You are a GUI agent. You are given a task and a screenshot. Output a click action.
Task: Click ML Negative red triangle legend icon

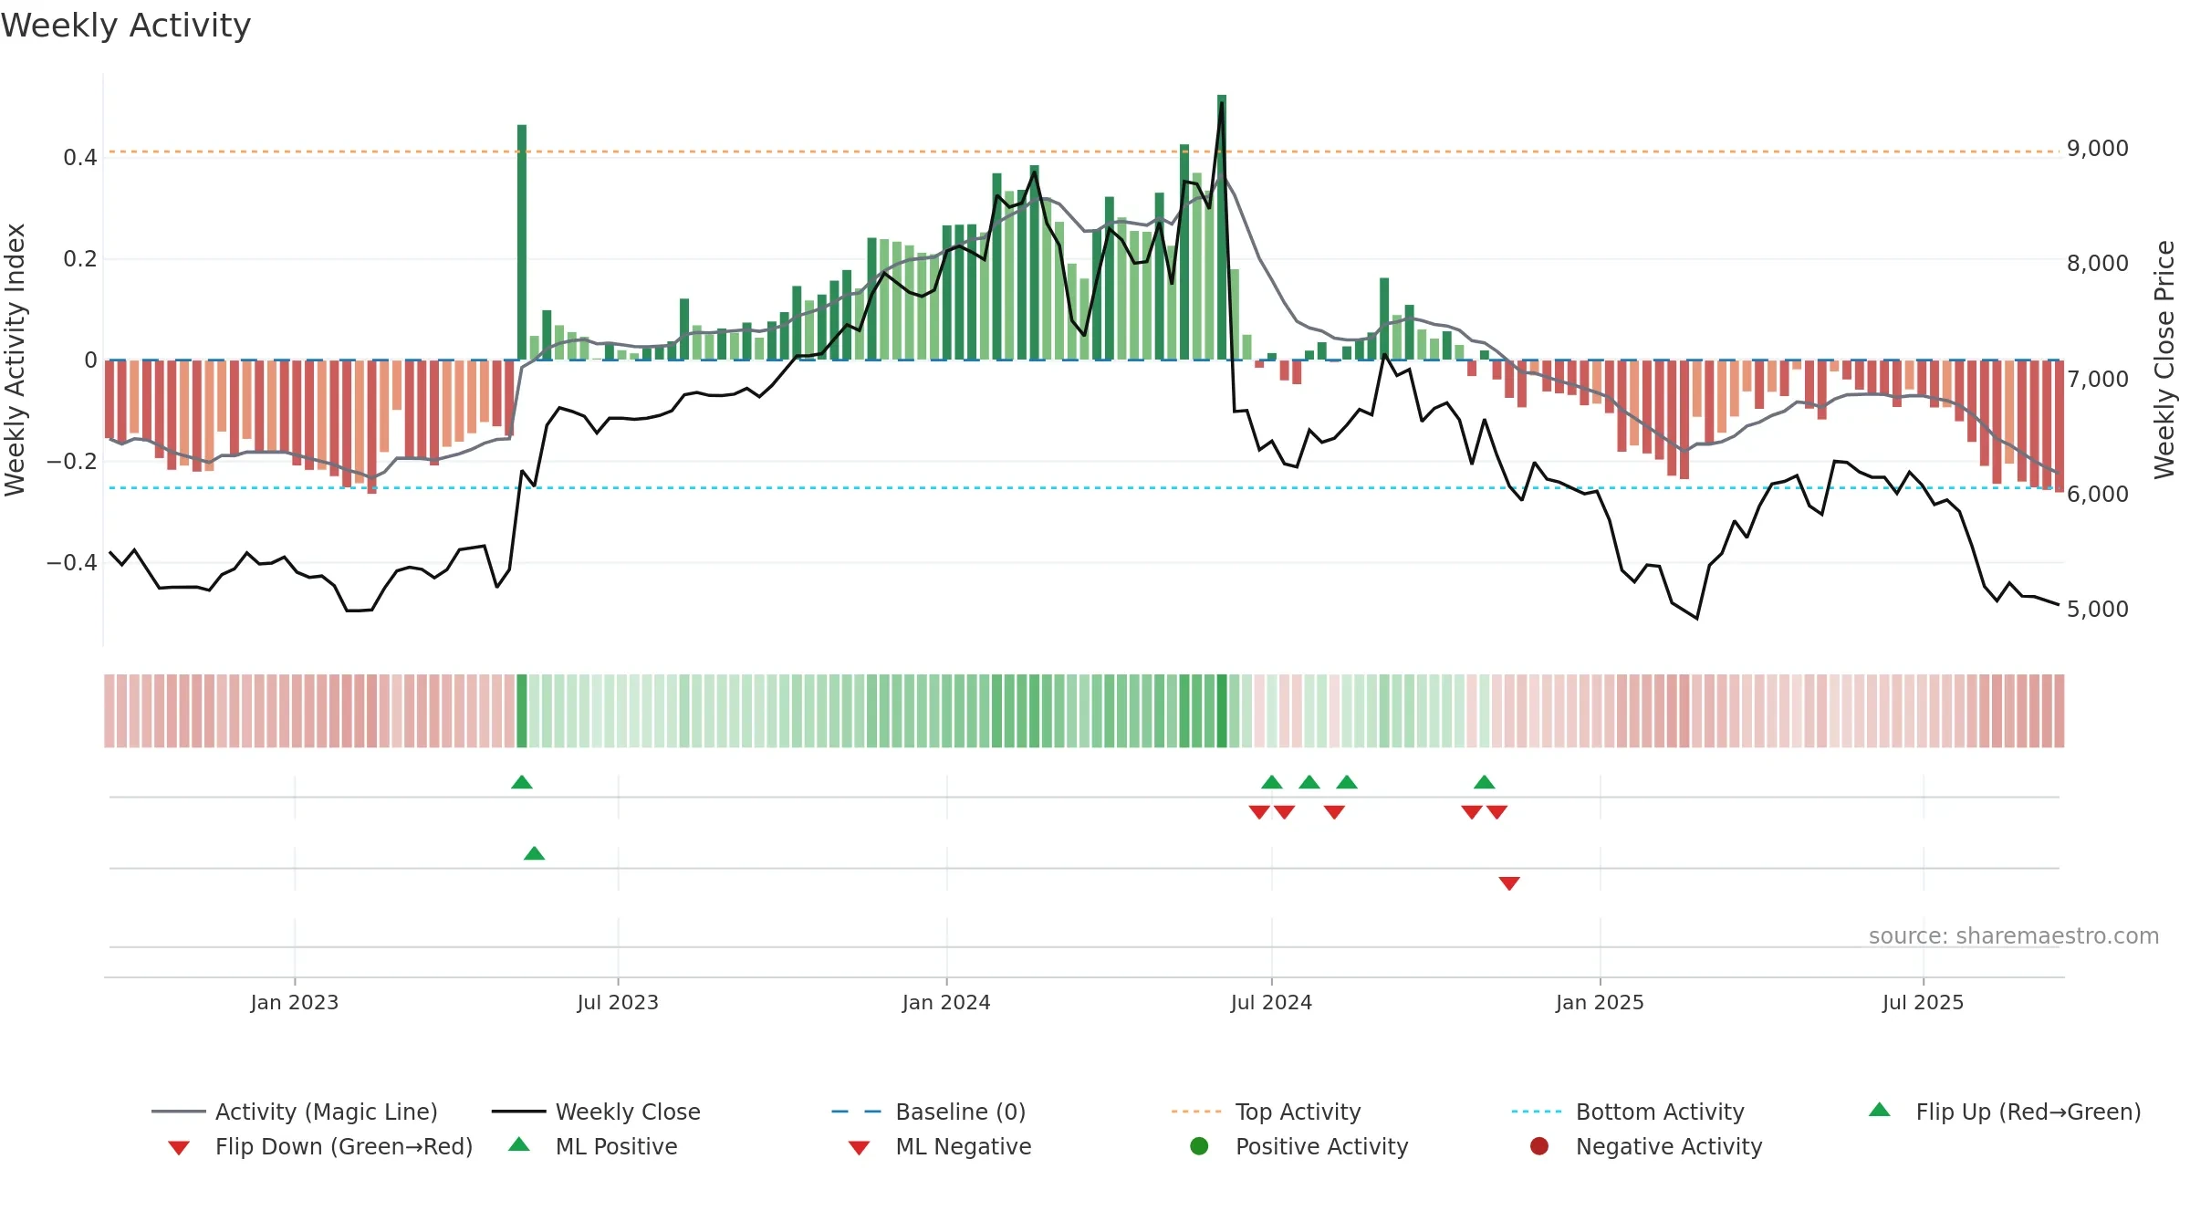point(859,1148)
